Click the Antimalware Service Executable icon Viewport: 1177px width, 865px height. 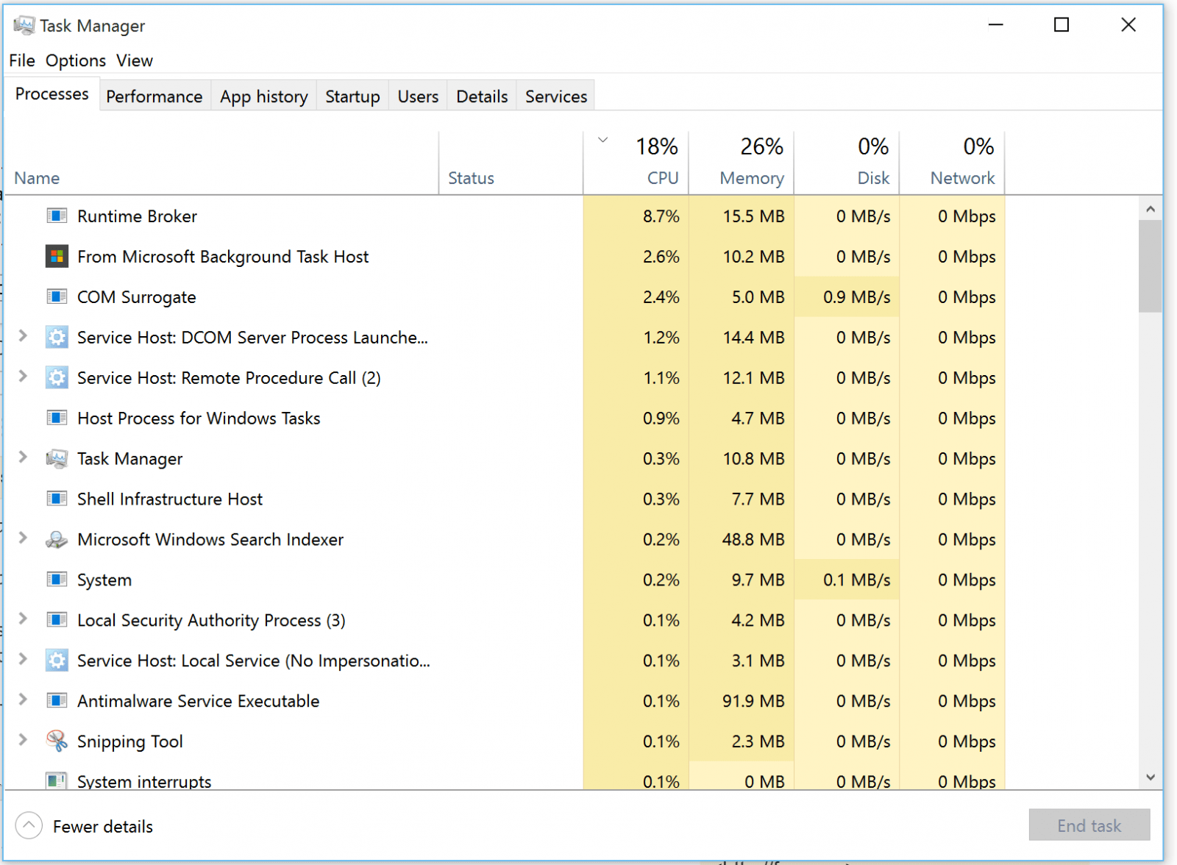pyautogui.click(x=57, y=701)
